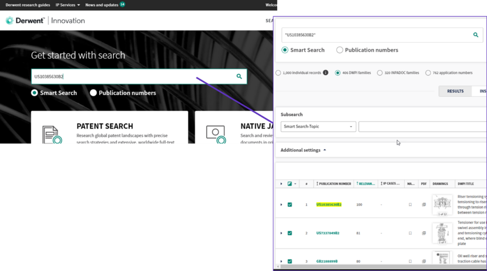Click the mark bookmark icon for GB2188899B
The image size is (487, 271).
pyautogui.click(x=410, y=261)
